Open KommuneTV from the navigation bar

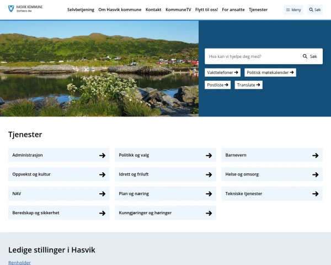tap(178, 10)
